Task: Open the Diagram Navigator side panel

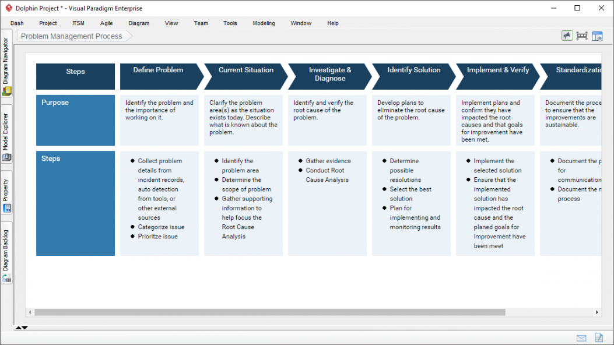Action: 6,66
